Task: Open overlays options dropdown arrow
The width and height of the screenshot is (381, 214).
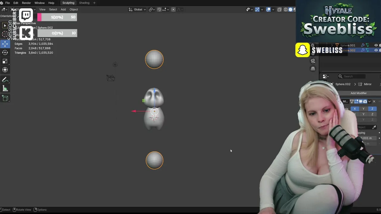Action: coord(273,10)
